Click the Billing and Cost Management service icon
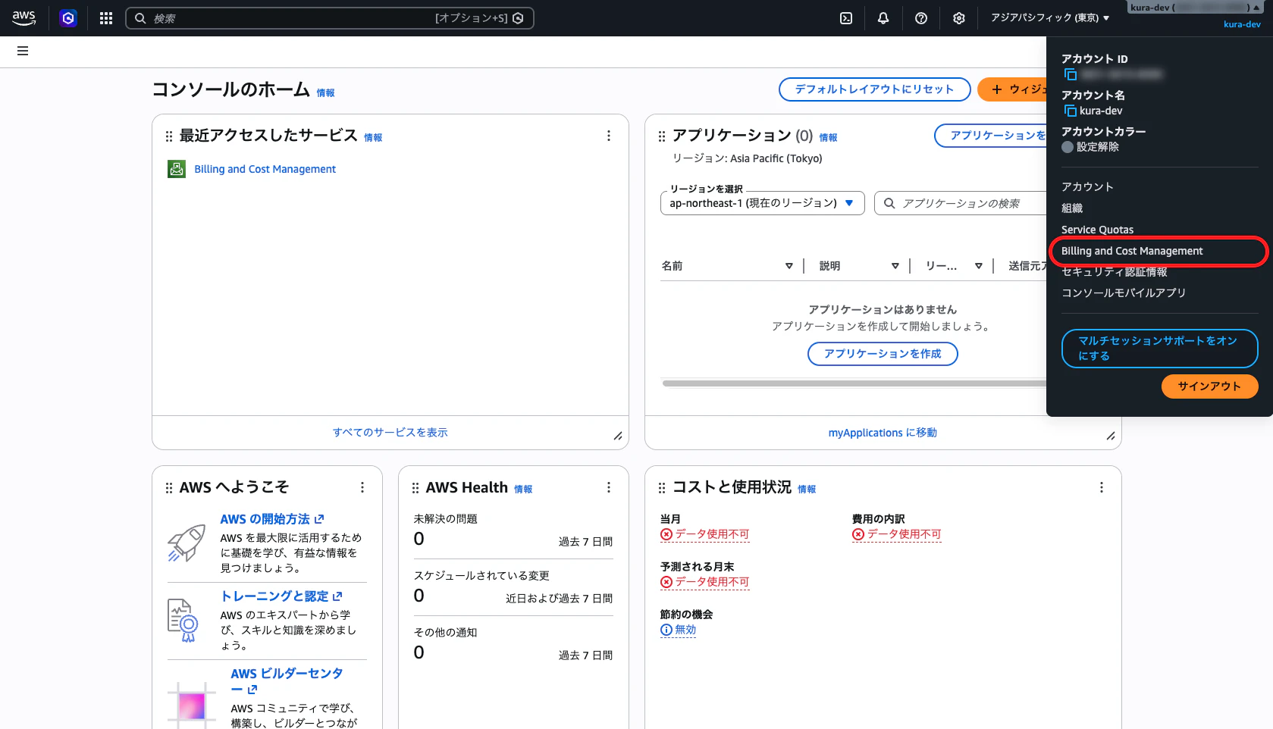 point(177,169)
